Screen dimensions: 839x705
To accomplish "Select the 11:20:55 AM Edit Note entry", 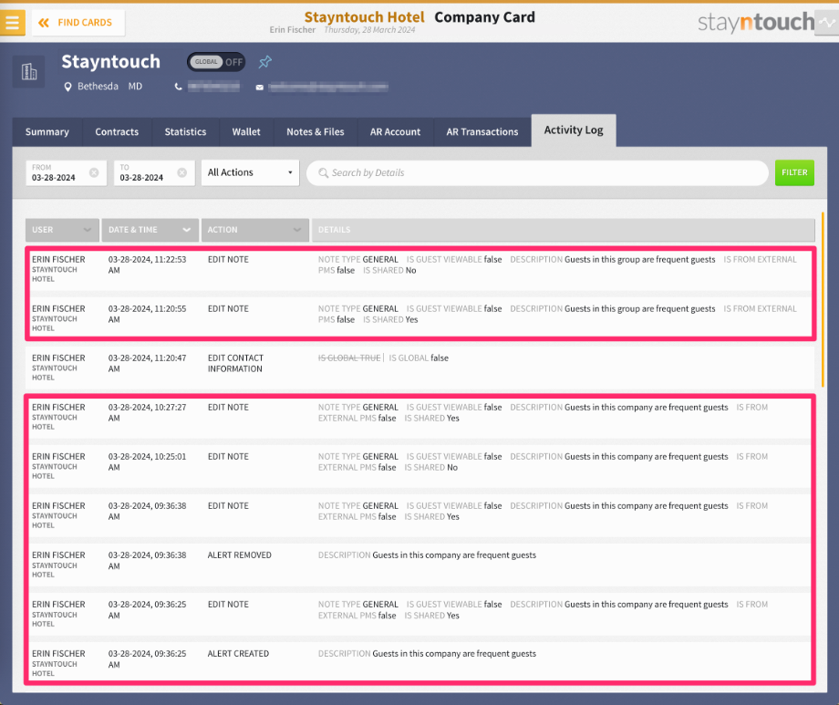I will [420, 318].
